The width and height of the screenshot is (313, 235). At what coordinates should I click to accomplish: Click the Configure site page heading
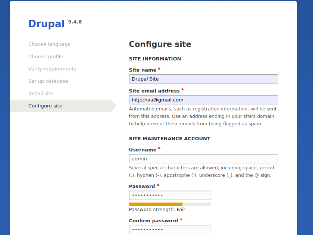coord(160,44)
